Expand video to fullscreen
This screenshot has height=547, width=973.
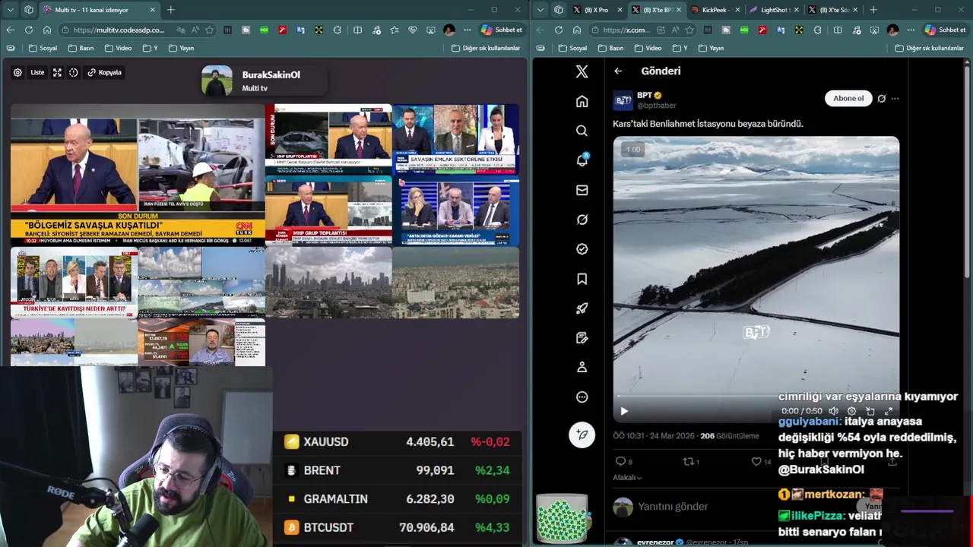tap(889, 411)
